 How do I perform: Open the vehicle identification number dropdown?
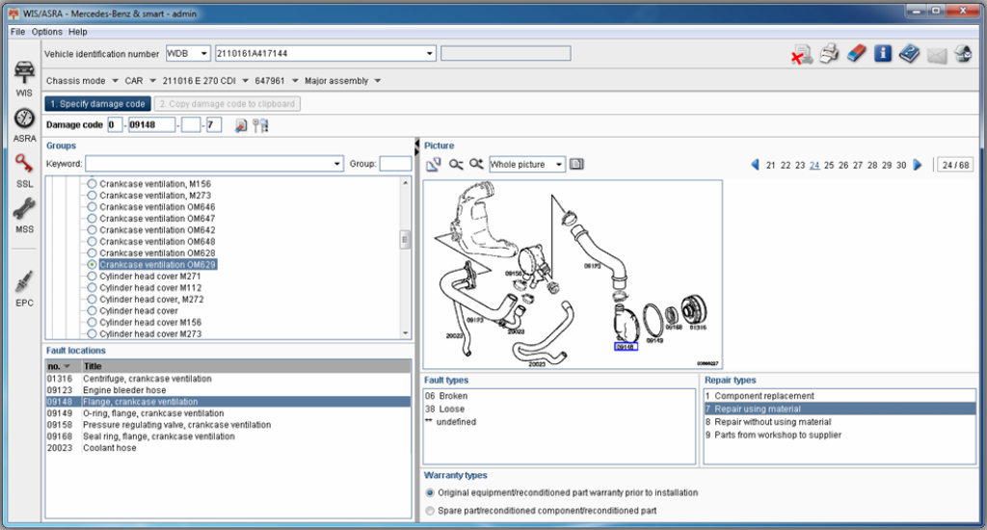(x=429, y=54)
